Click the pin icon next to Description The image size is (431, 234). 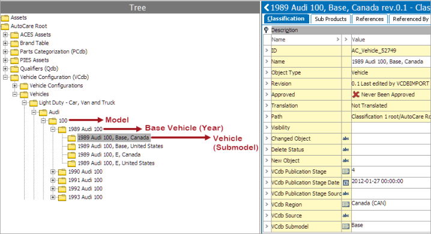click(266, 30)
